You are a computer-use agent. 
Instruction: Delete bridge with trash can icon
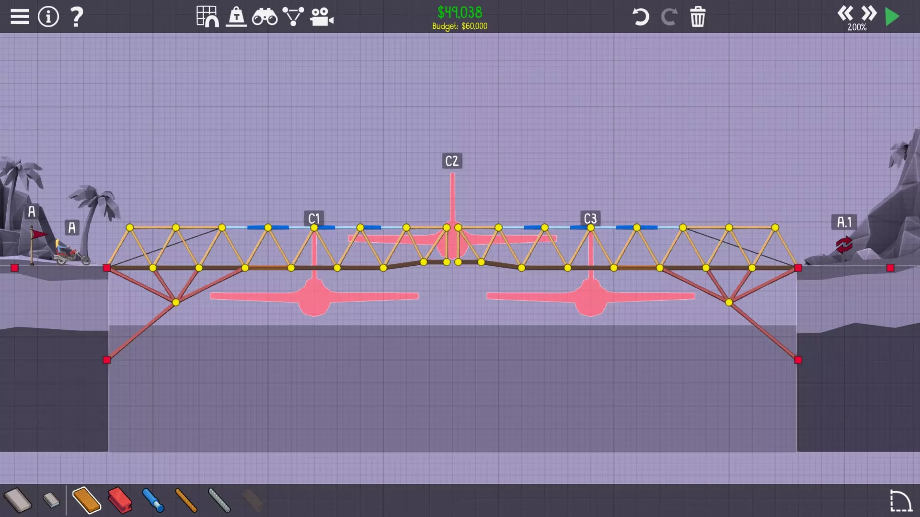tap(698, 17)
